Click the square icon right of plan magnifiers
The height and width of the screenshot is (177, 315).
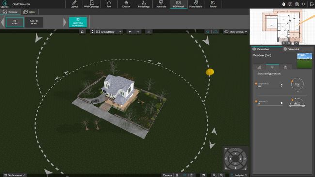(296, 43)
